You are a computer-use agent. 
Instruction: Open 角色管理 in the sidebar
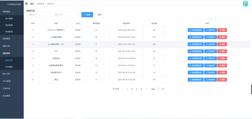pyautogui.click(x=12, y=25)
